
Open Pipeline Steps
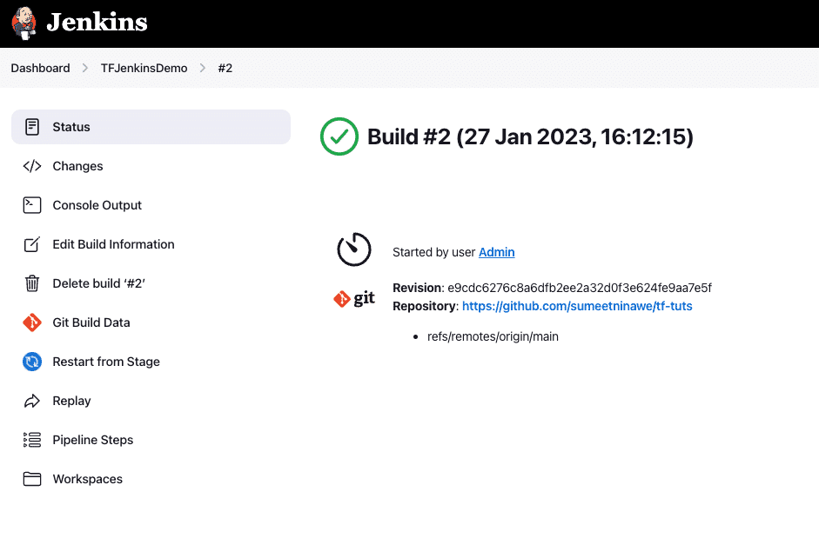pyautogui.click(x=93, y=440)
